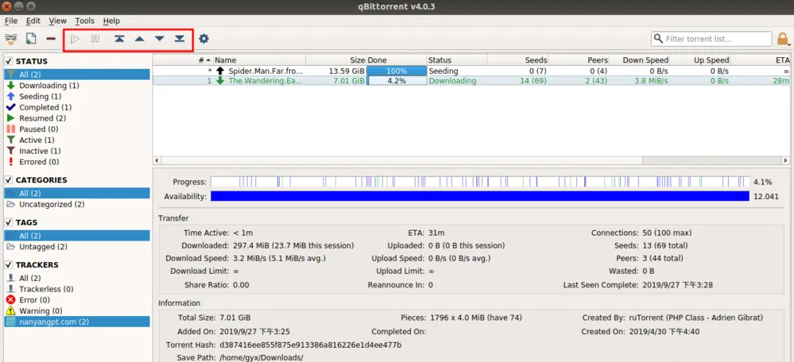Select All (2) under TAGS
This screenshot has width=794, height=362.
(77, 236)
